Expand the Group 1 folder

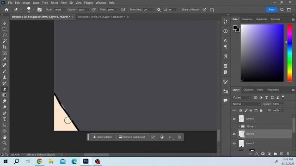pyautogui.click(x=239, y=126)
